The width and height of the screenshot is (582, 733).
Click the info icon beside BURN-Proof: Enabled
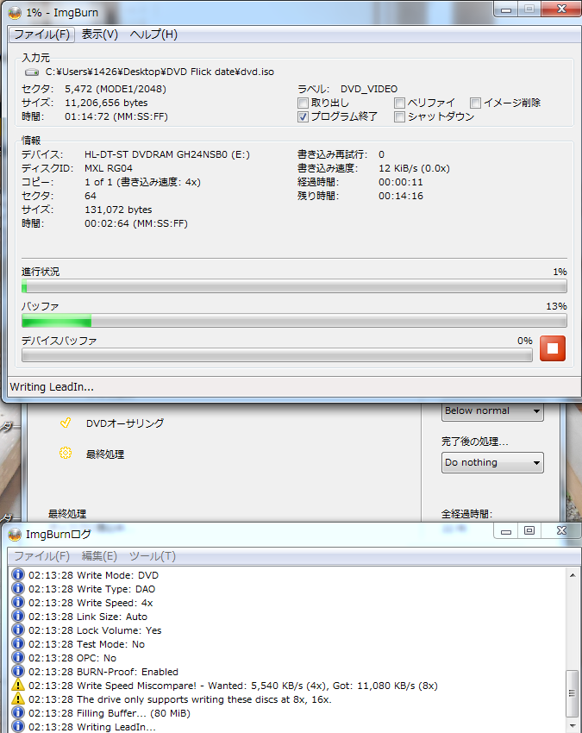[x=18, y=671]
